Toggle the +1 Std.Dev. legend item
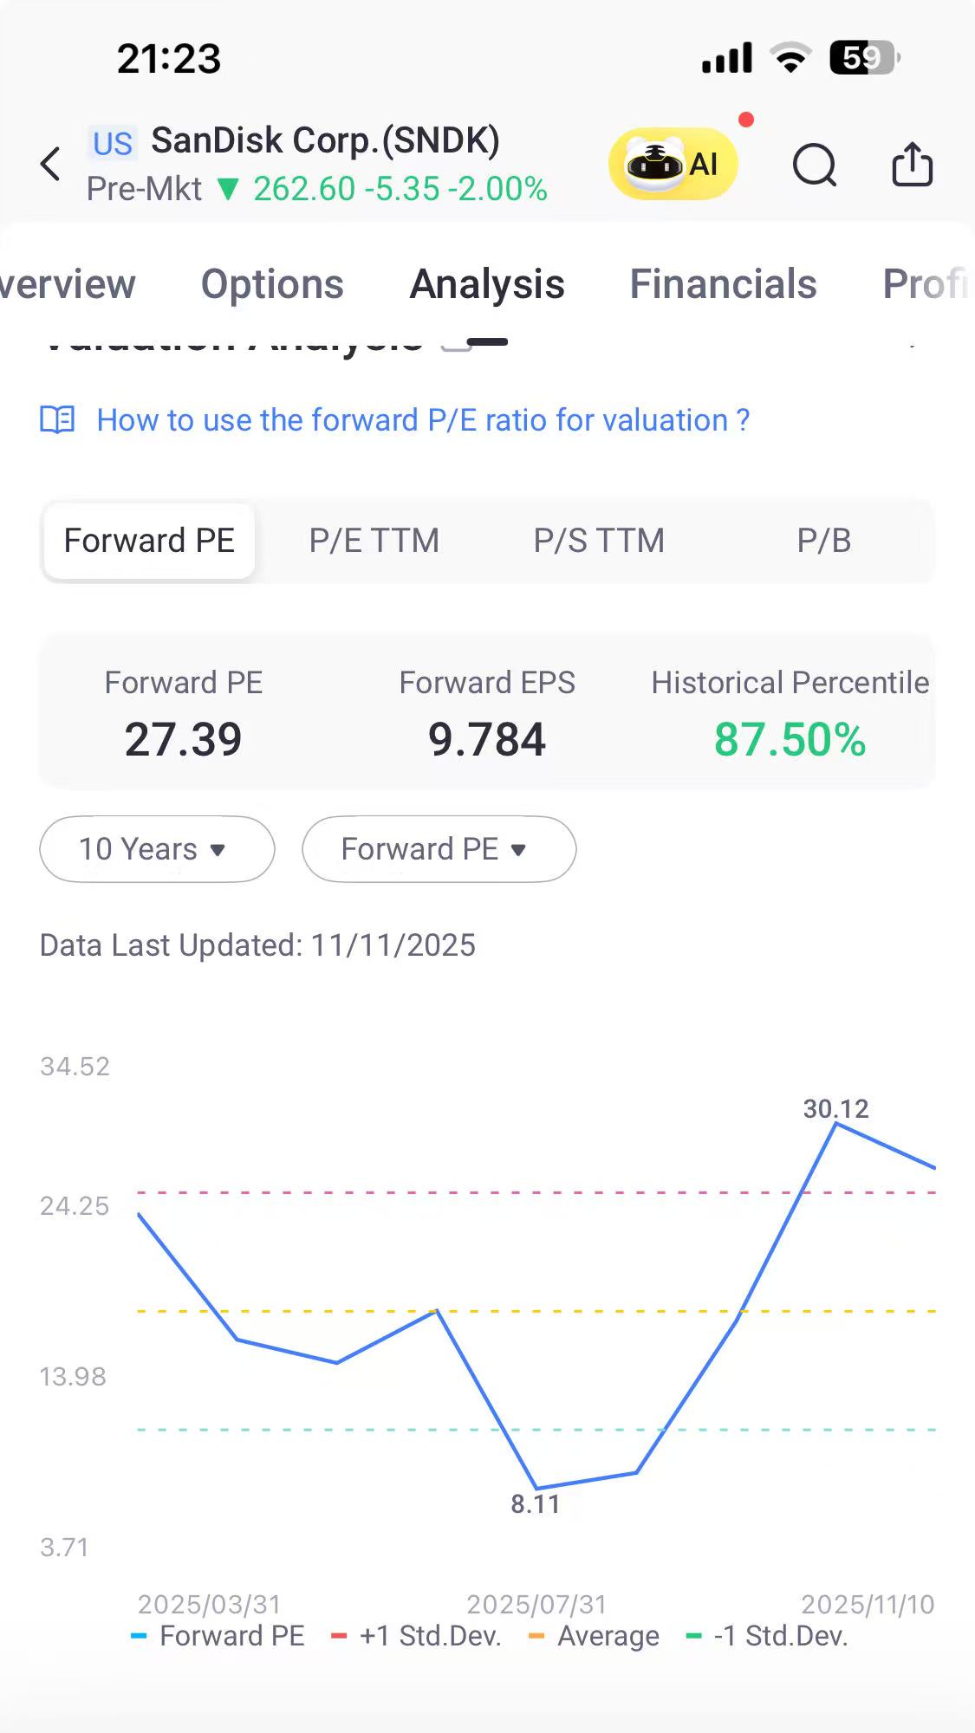Screen dimensions: 975x1733 click(417, 1636)
